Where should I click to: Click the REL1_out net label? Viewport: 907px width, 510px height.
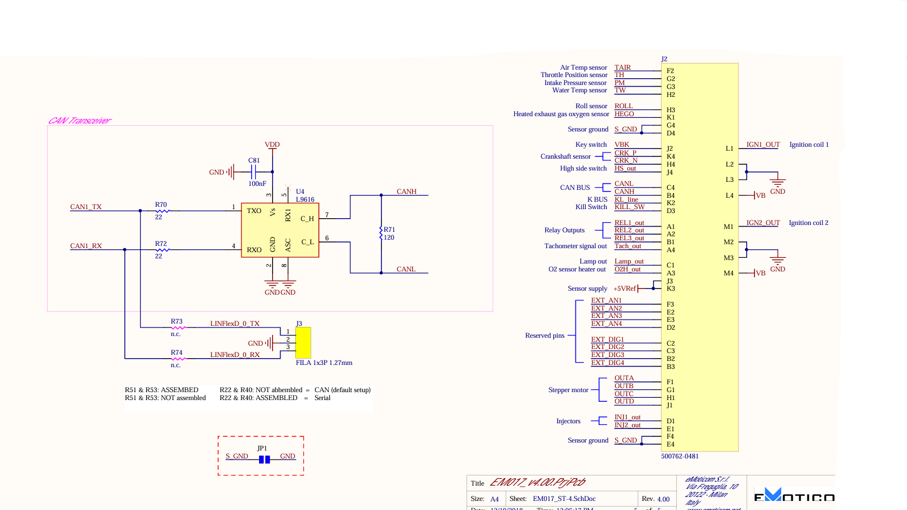629,223
